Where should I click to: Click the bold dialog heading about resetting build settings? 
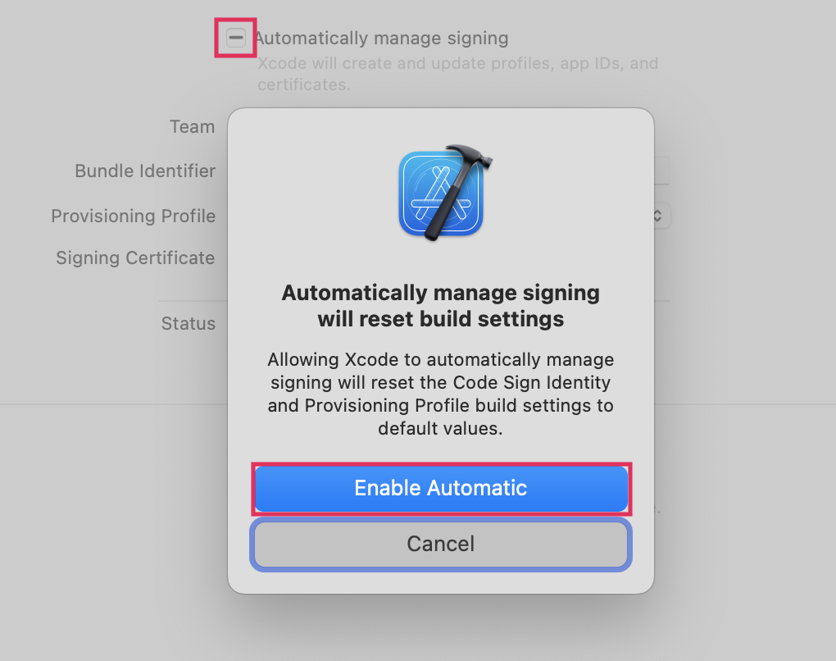pos(441,305)
